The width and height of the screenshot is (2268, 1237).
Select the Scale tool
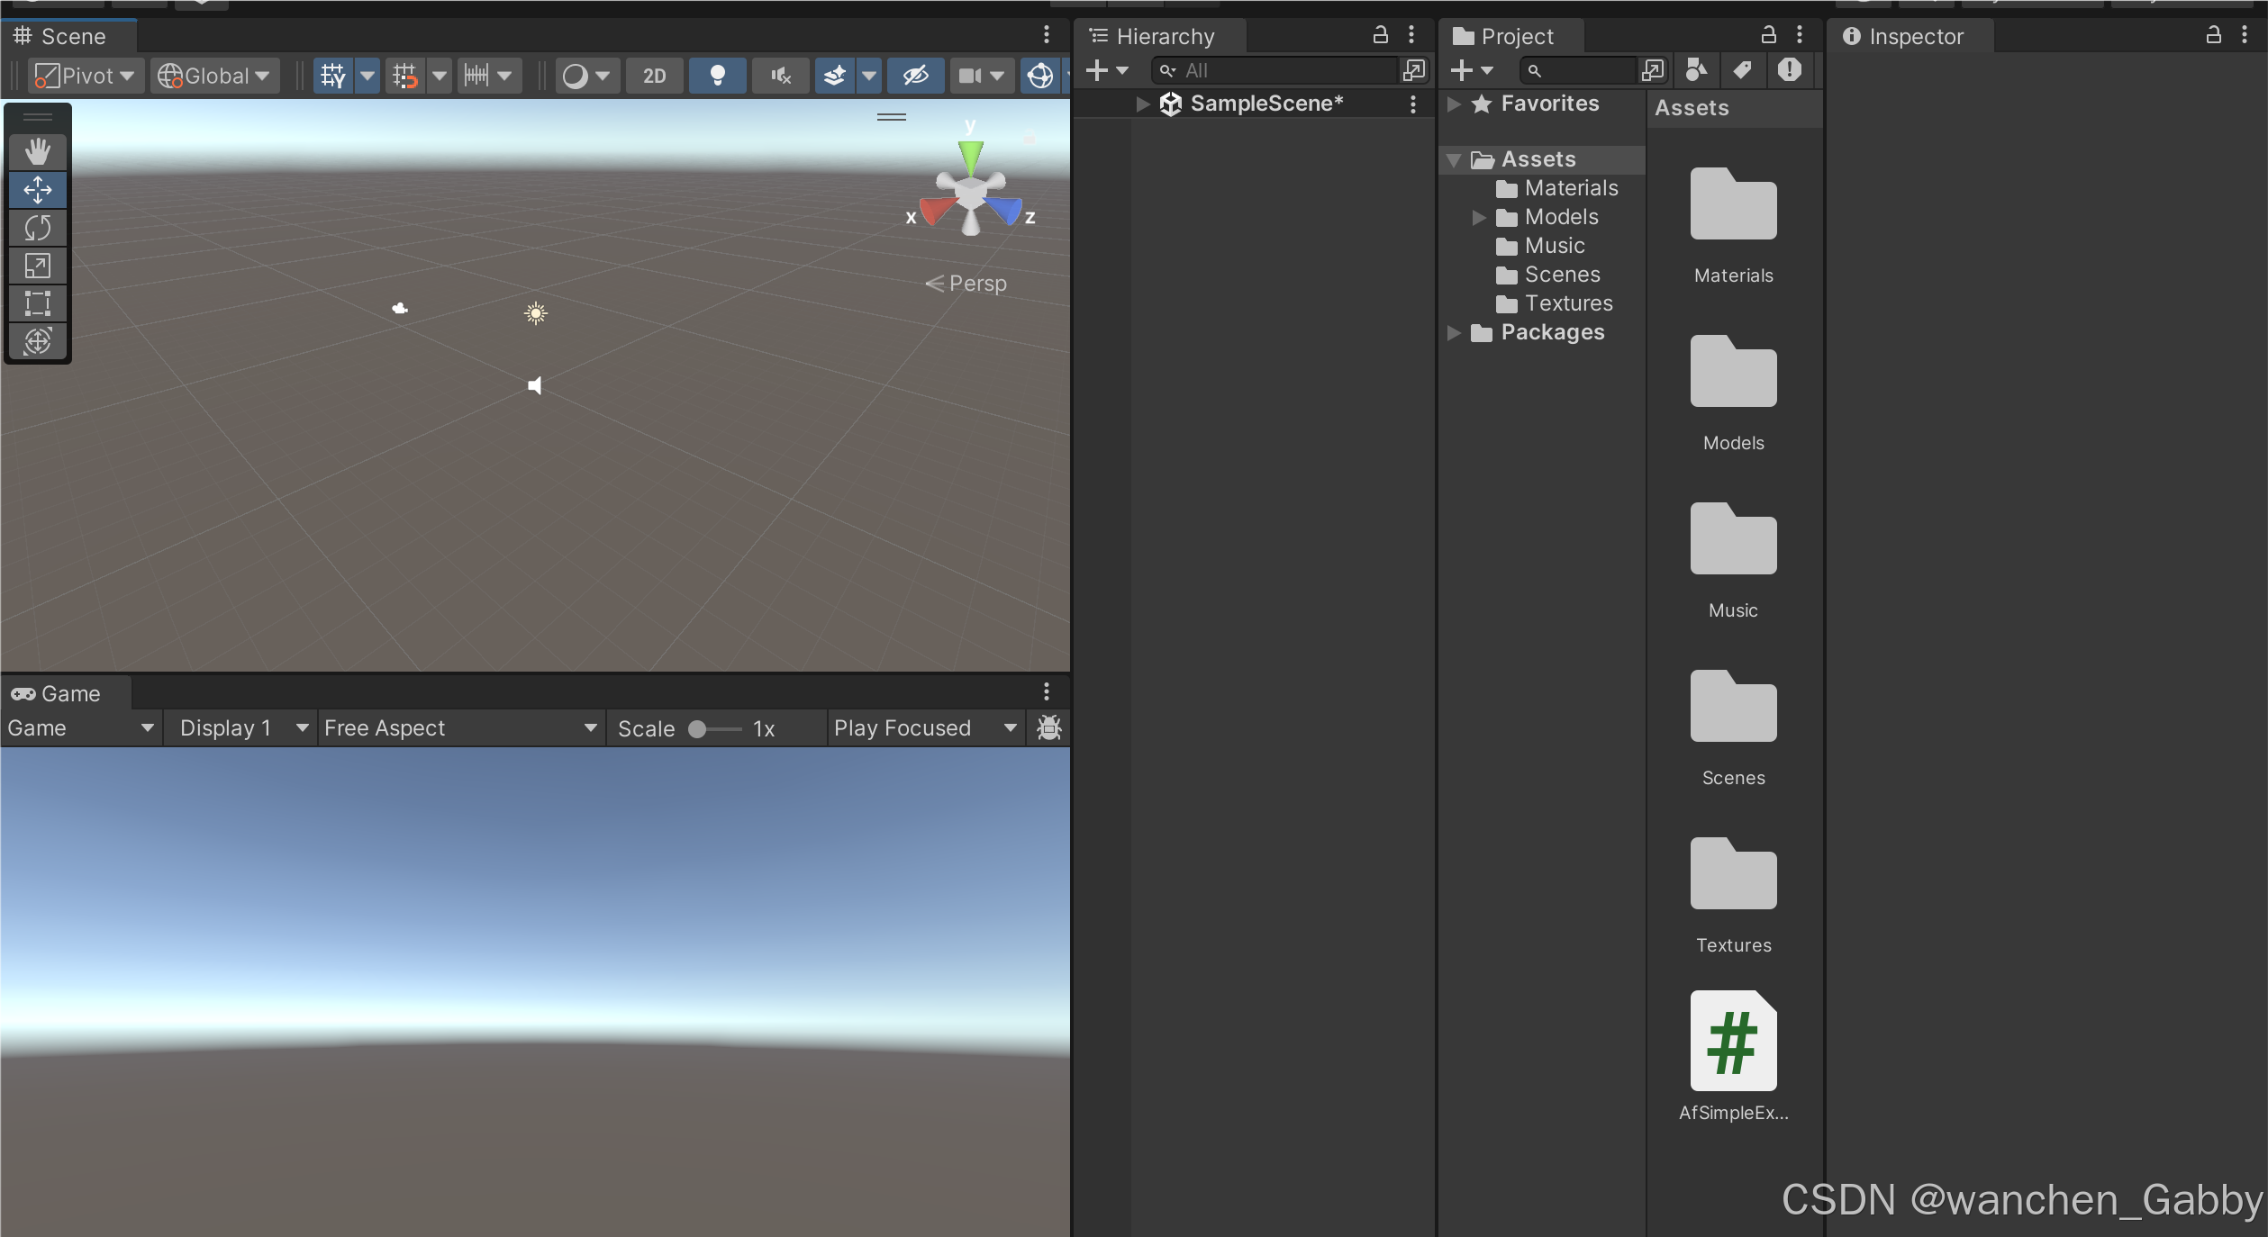37,266
